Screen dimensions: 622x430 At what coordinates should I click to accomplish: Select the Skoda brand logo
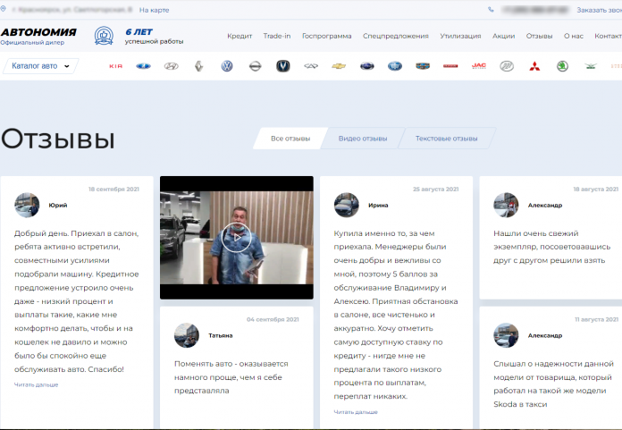coord(562,66)
